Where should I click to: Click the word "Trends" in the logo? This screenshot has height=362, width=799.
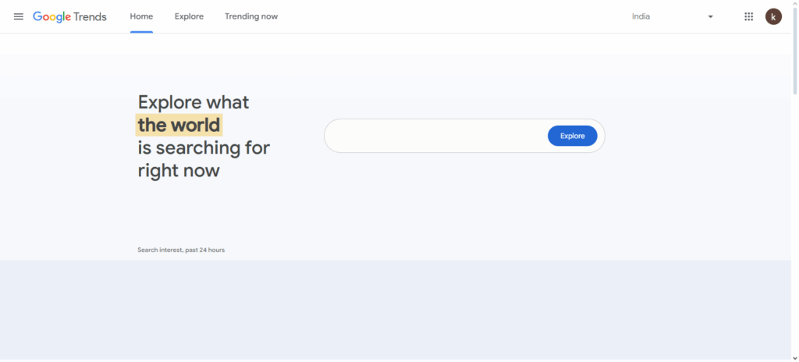(x=89, y=16)
